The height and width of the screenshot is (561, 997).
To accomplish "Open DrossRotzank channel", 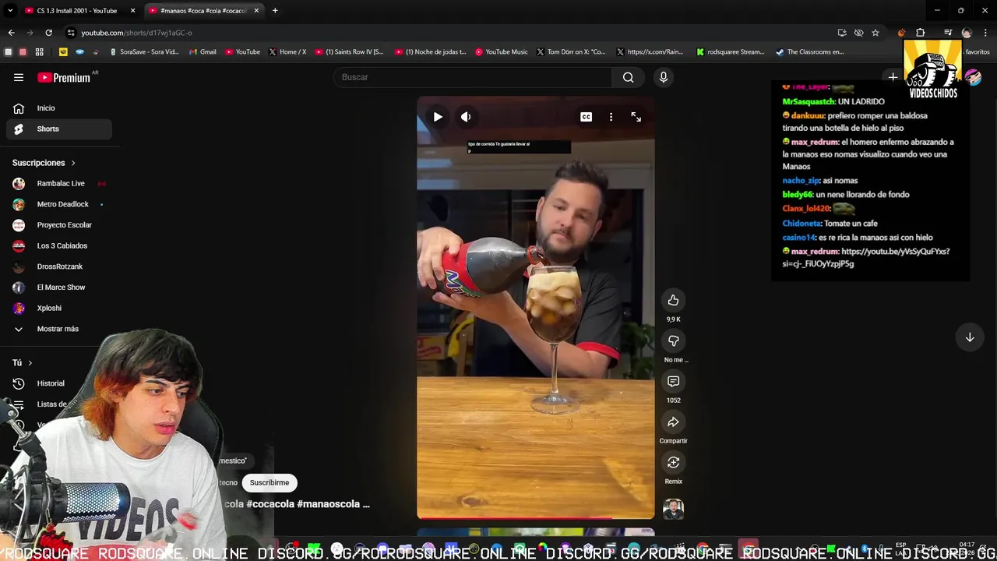I will (59, 266).
